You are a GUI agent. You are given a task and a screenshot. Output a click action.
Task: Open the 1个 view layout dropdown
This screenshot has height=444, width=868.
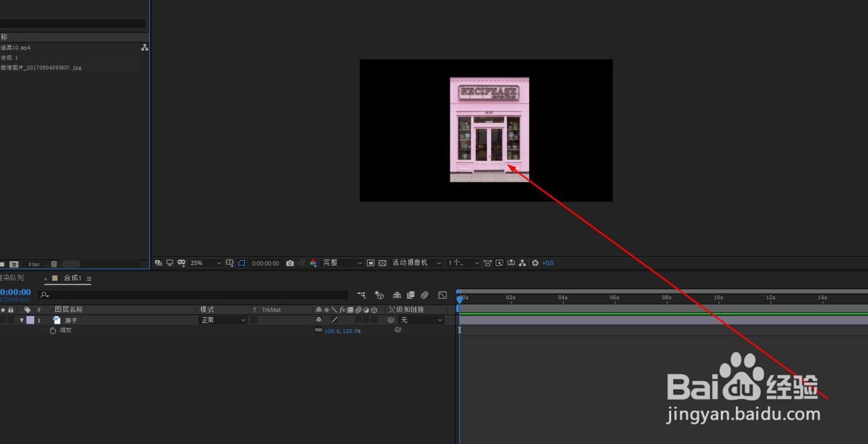[463, 263]
